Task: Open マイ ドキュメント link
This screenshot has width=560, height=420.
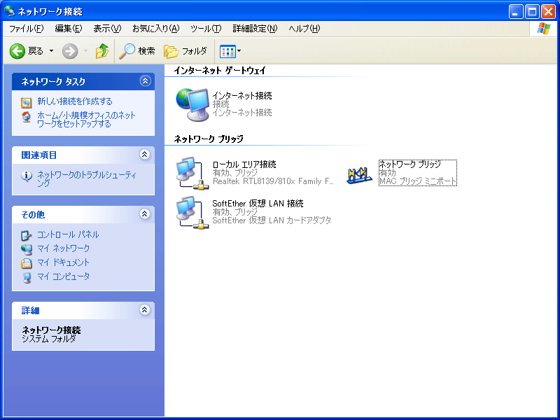Action: (x=63, y=262)
